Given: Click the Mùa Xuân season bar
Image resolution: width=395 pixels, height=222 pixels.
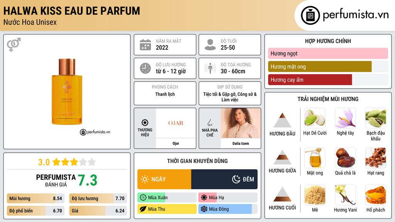Looking at the screenshot, I should pyautogui.click(x=167, y=198).
